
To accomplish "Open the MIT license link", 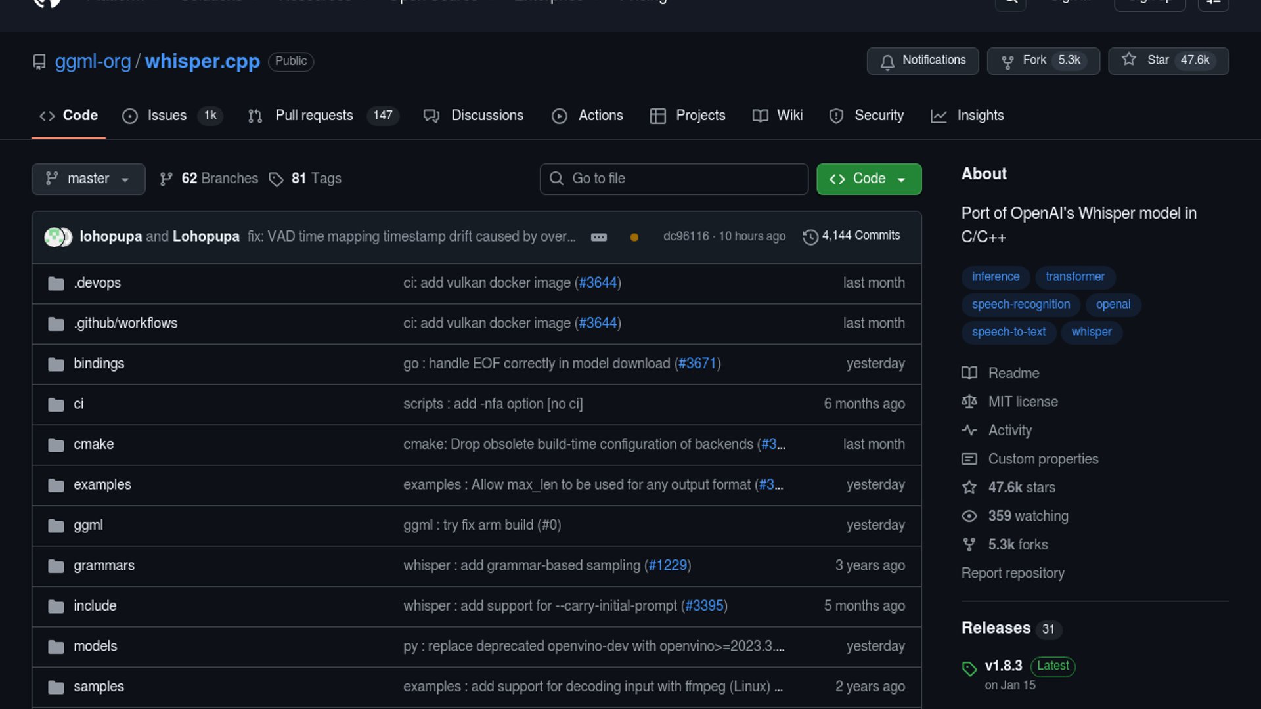I will click(1023, 402).
